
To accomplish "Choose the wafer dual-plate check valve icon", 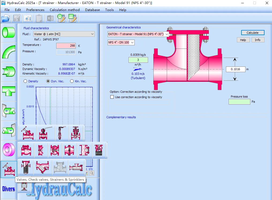I will click(41, 150).
